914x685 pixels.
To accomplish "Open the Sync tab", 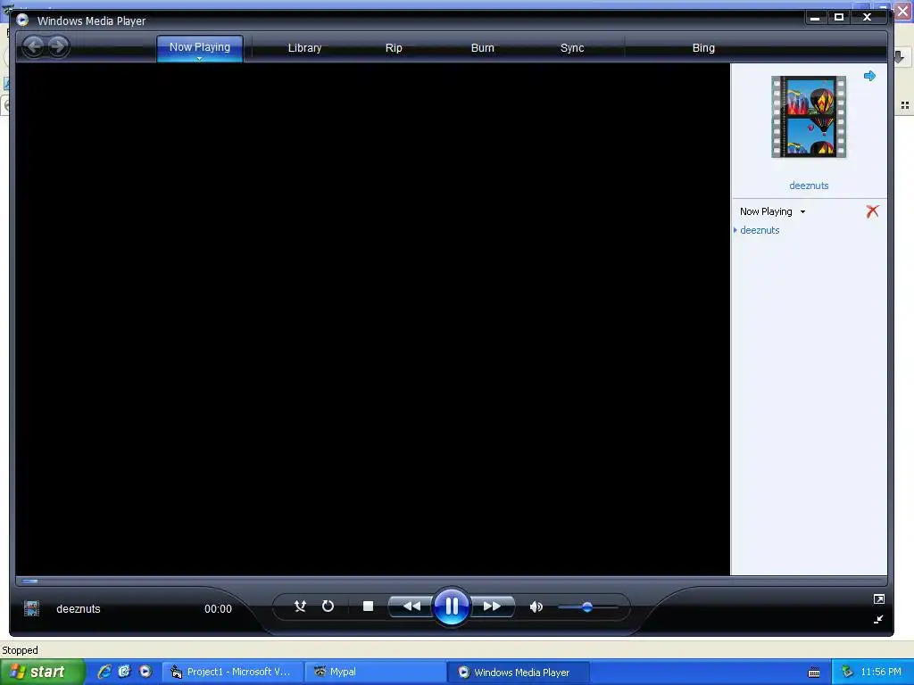I will click(x=572, y=48).
